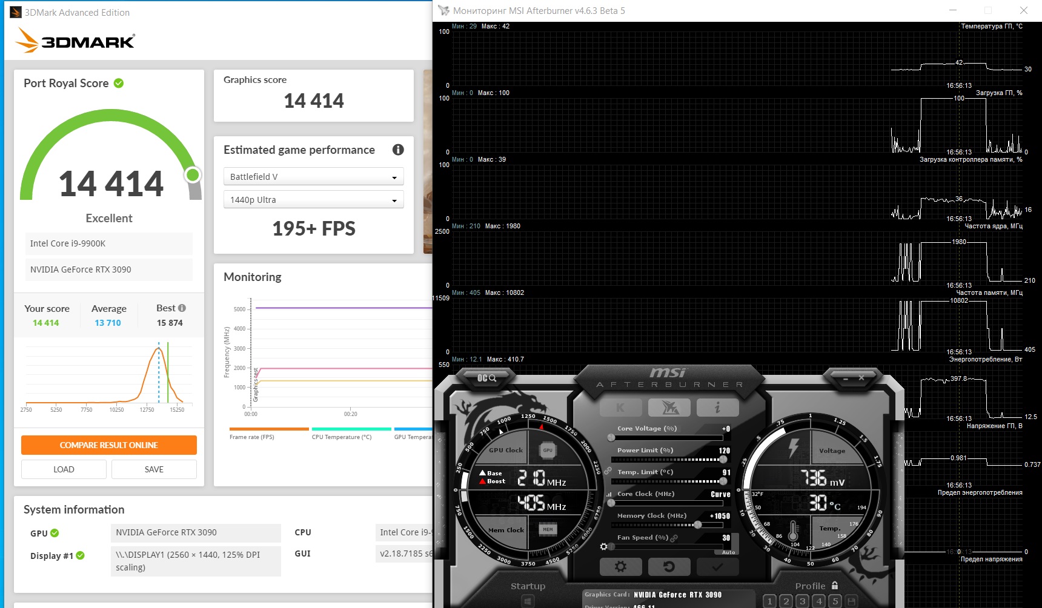1042x608 pixels.
Task: Click the SAVE button in 3DMark
Action: pos(154,469)
